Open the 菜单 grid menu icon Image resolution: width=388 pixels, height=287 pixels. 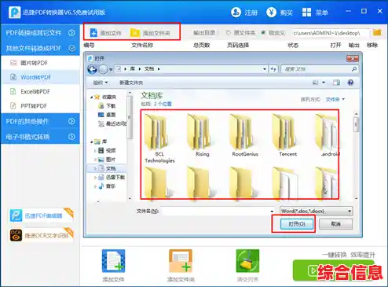[306, 12]
